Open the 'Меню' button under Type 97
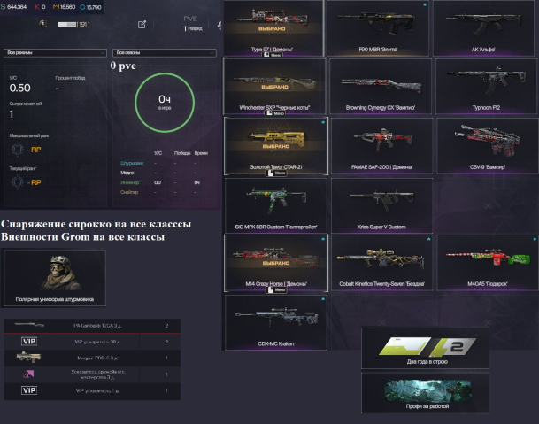 (273, 55)
